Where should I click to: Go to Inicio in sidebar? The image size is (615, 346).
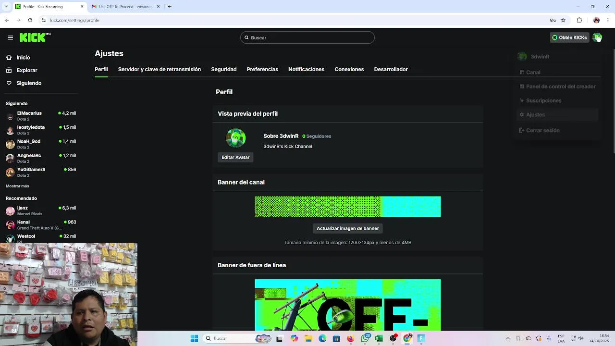(x=23, y=57)
